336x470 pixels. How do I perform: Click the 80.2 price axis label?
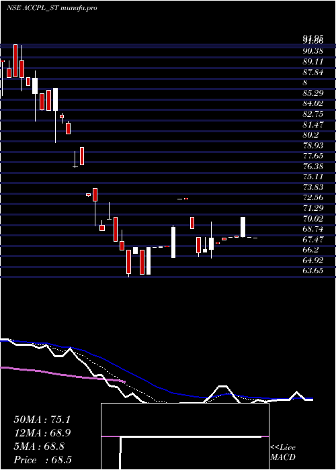[x=310, y=135]
